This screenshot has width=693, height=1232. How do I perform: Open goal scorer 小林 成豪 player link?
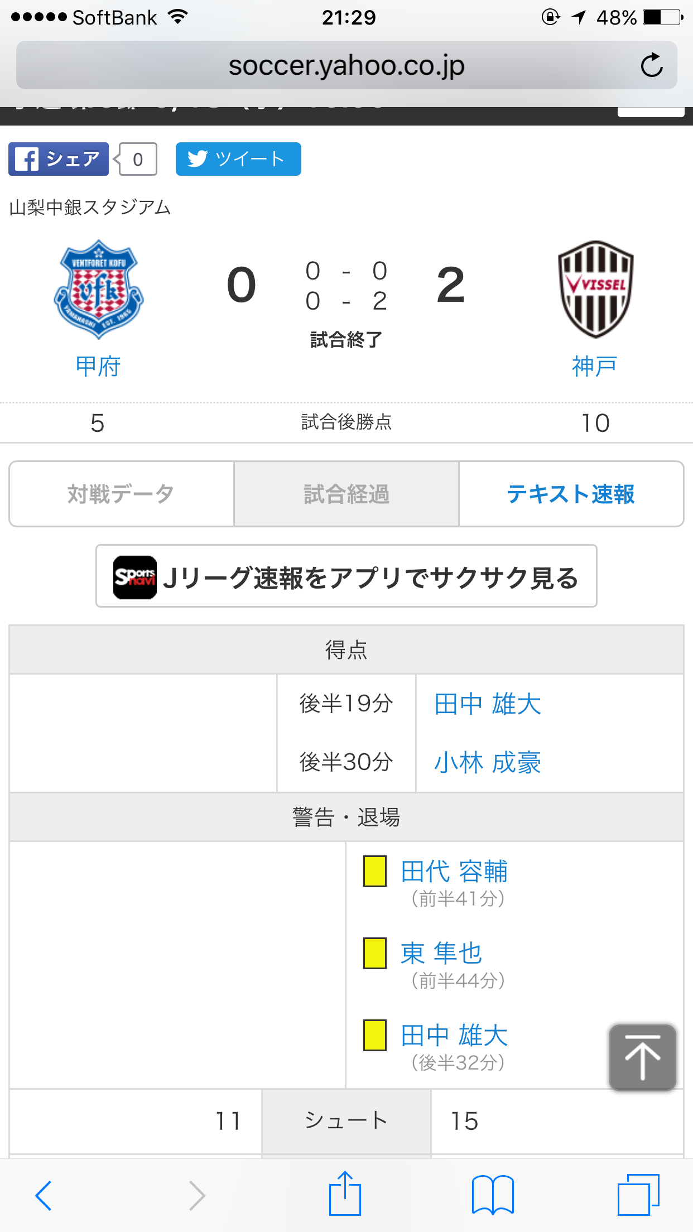[x=487, y=762]
